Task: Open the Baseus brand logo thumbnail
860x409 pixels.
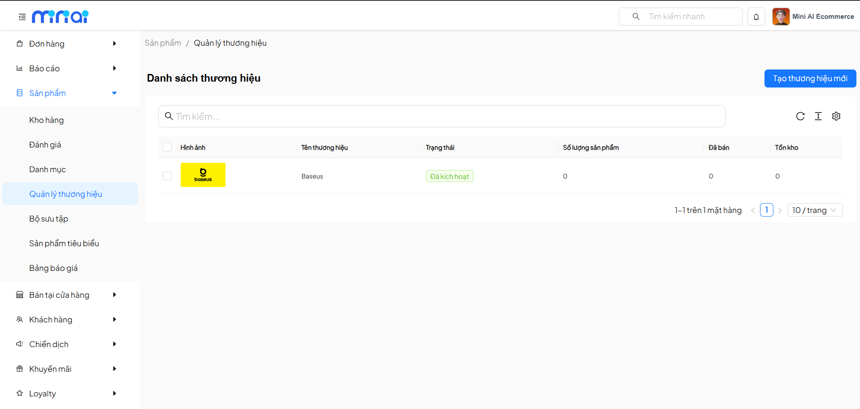Action: coord(203,175)
